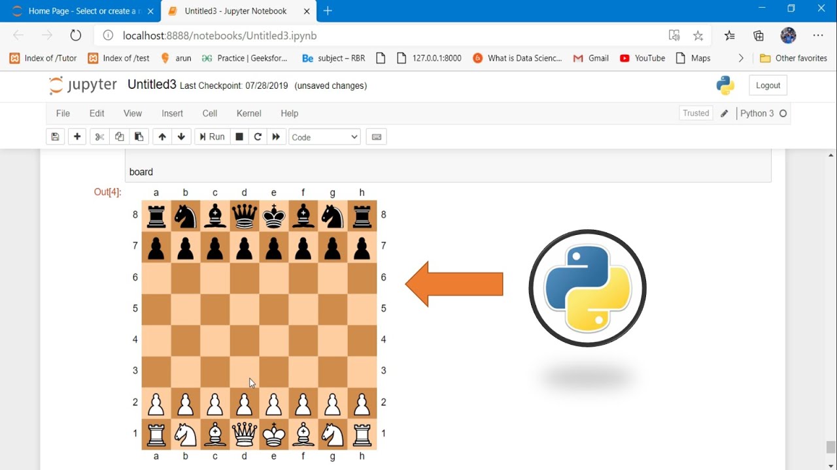The width and height of the screenshot is (837, 470).
Task: Click the page scrollbar up arrow
Action: click(831, 155)
